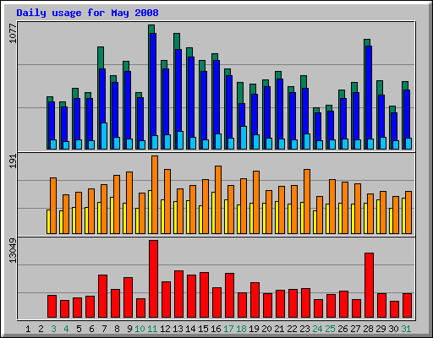Click day label 28
This screenshot has width=433, height=338.
click(x=368, y=329)
